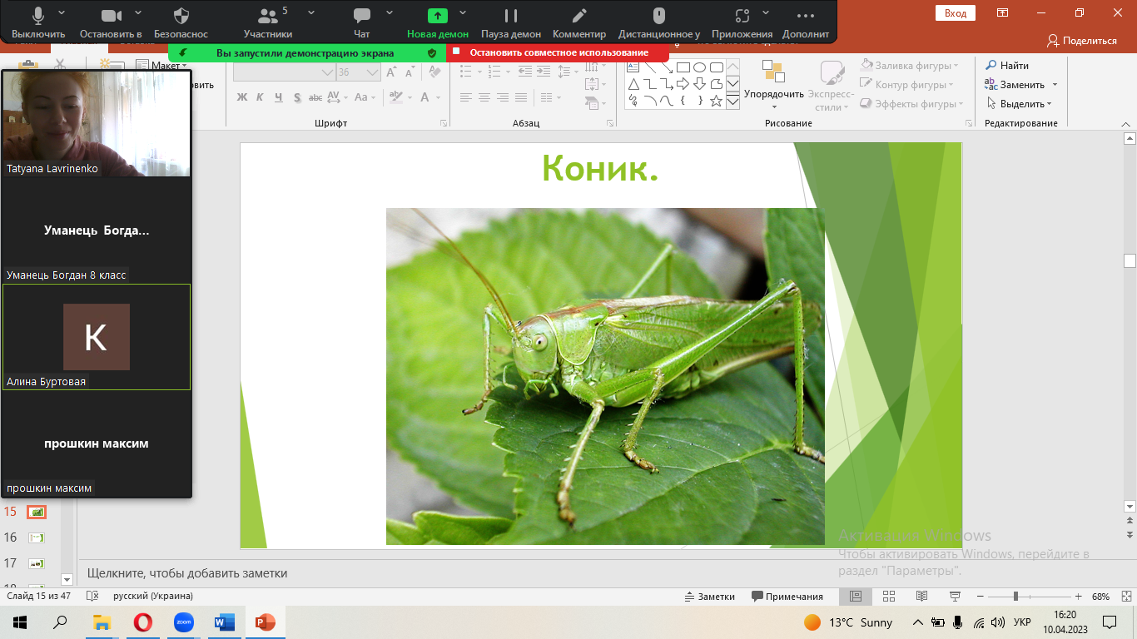Open the Zoom Chat panel
Screen dimensions: 1137x639
pos(361,17)
